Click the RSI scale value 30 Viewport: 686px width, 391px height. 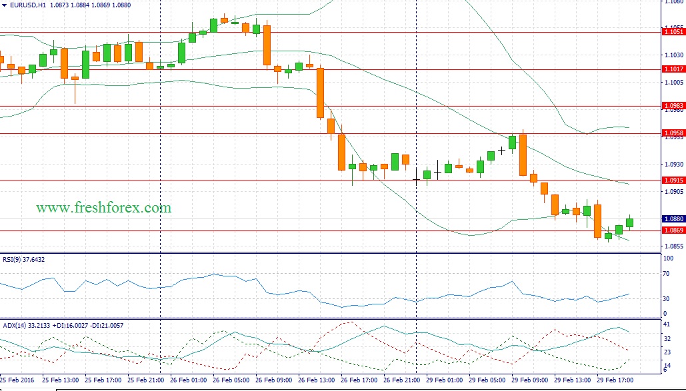[667, 298]
